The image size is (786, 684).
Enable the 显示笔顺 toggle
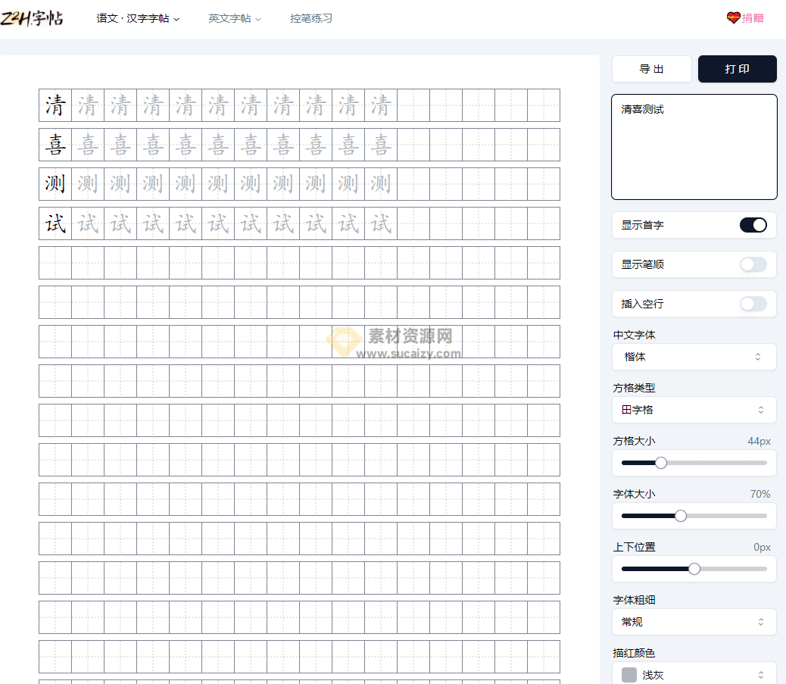tap(753, 264)
